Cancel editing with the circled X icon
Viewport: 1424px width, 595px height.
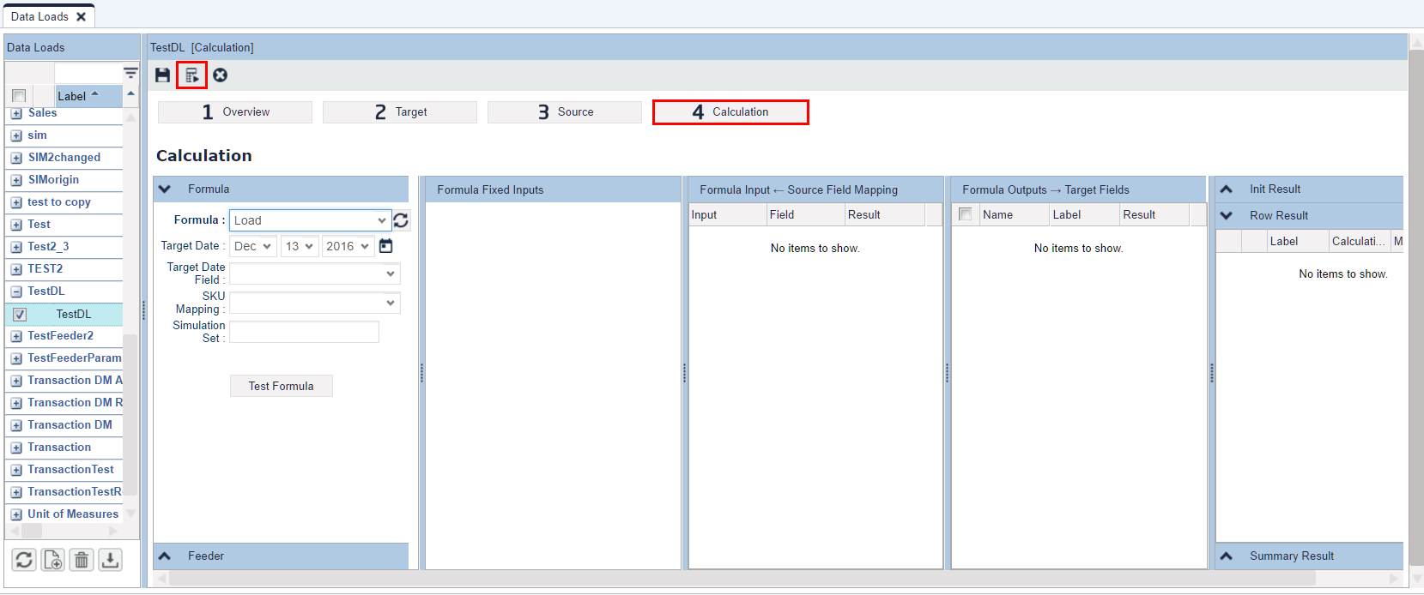[x=221, y=75]
